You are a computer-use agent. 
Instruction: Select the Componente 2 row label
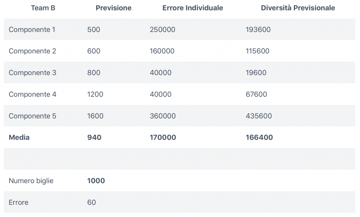[32, 51]
